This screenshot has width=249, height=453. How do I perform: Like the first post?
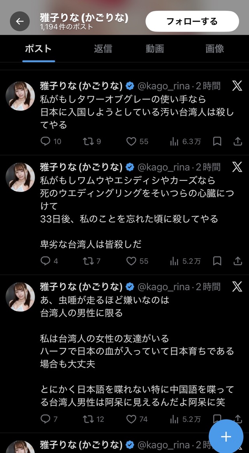pos(132,141)
